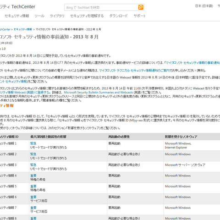Open the ツール navigation menu

click(39, 16)
